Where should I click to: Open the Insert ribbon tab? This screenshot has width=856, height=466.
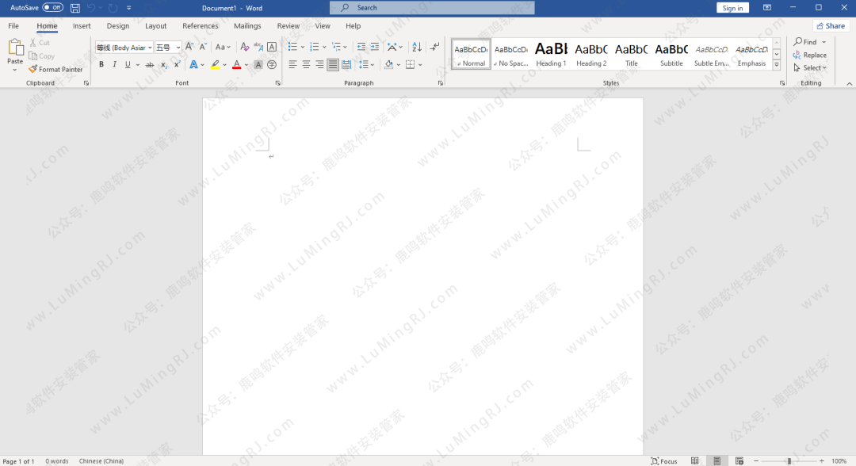pyautogui.click(x=82, y=26)
